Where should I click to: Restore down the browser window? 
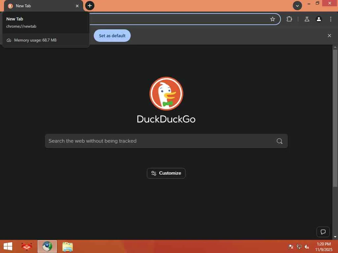(x=317, y=3)
